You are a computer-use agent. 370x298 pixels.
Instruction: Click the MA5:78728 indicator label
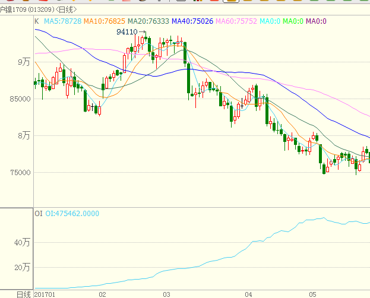(63, 21)
